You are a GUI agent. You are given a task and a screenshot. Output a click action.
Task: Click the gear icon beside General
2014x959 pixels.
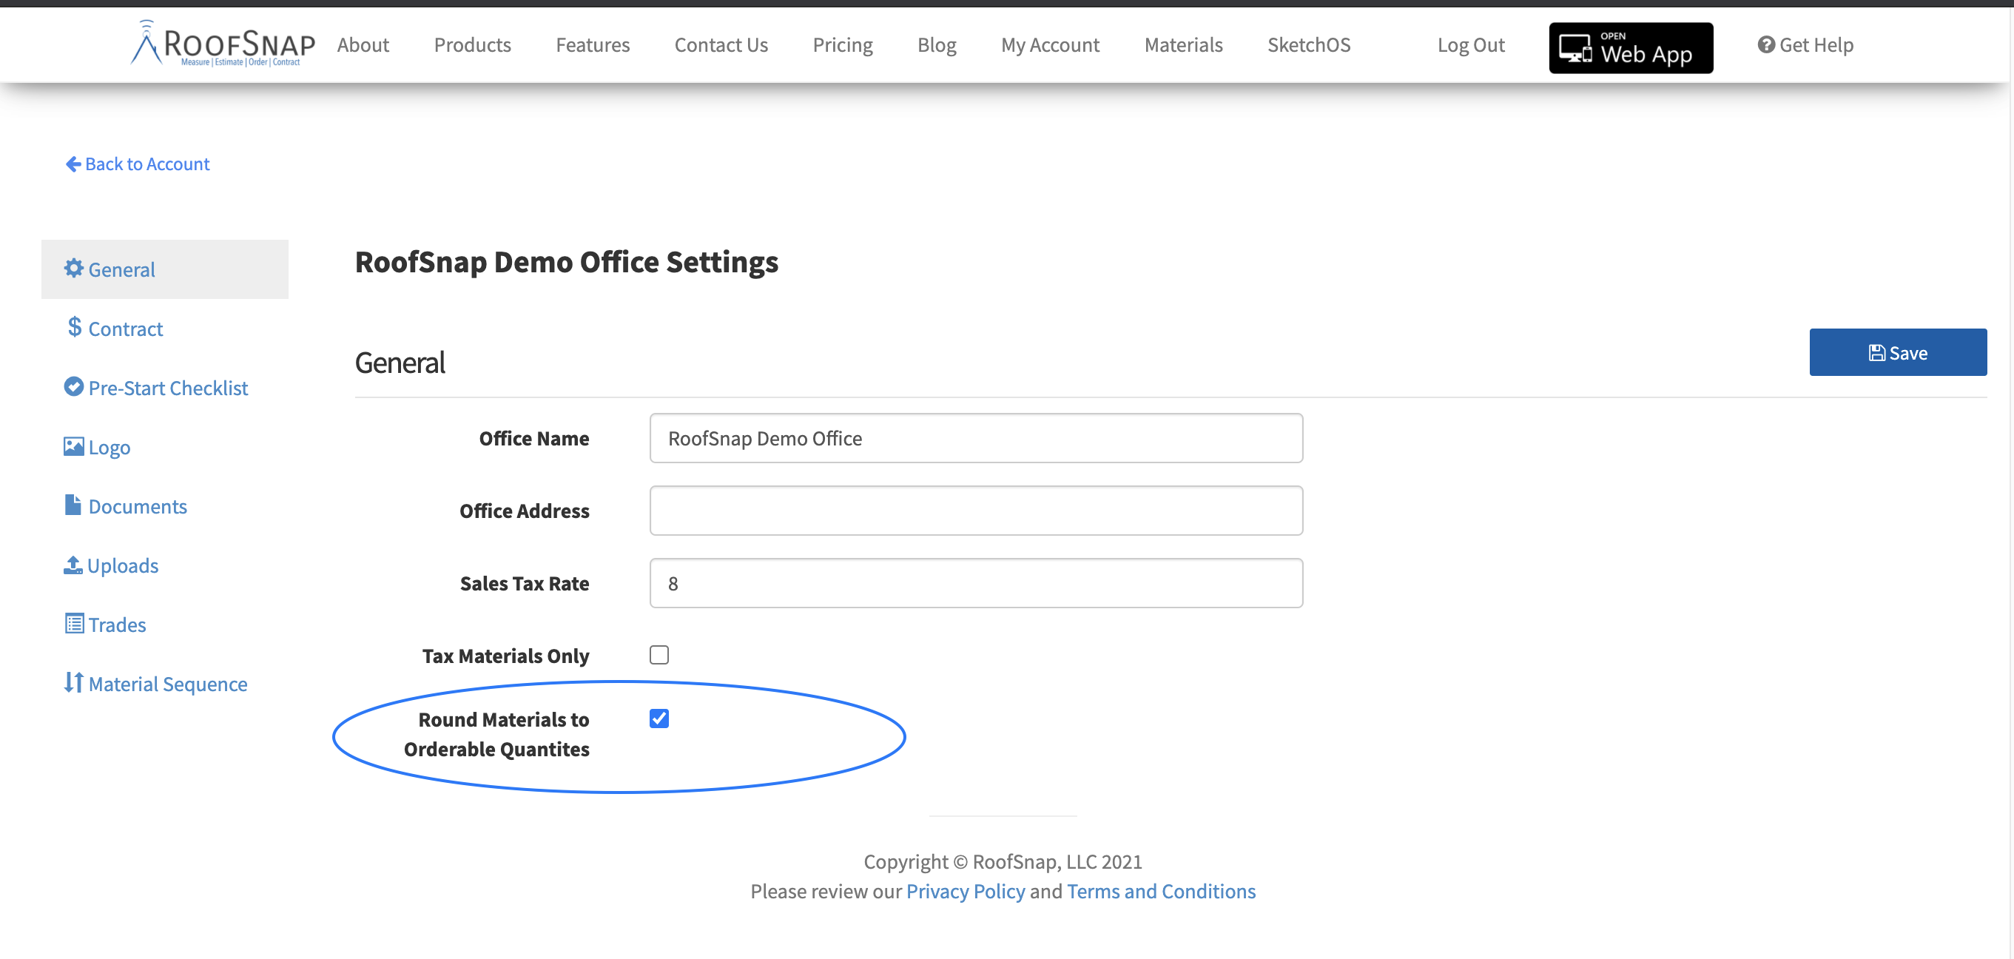click(73, 269)
